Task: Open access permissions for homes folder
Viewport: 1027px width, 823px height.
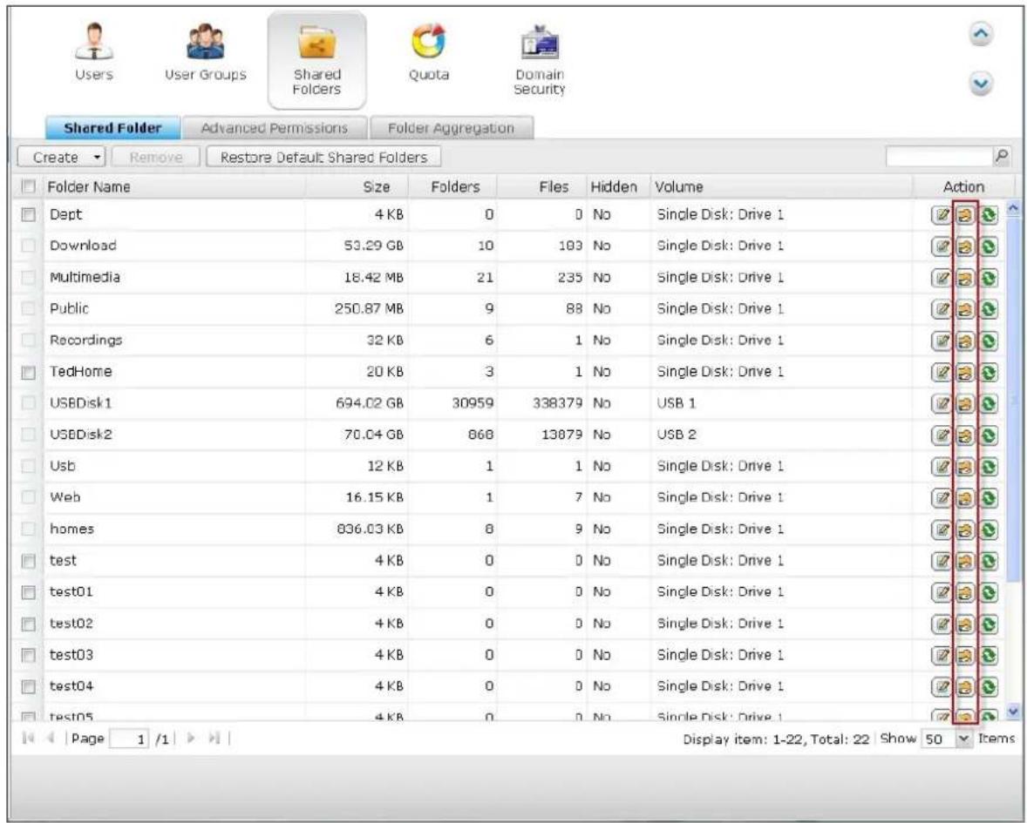Action: click(965, 530)
